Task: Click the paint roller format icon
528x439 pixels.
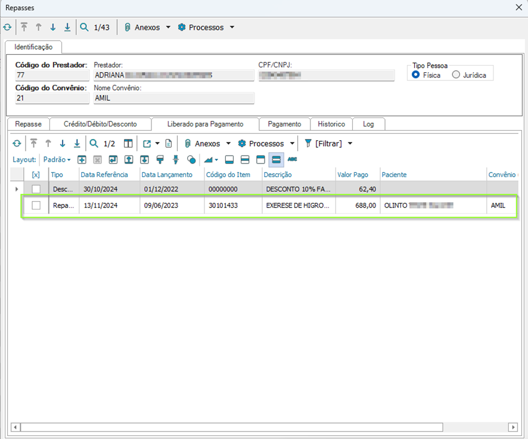Action: tap(160, 160)
